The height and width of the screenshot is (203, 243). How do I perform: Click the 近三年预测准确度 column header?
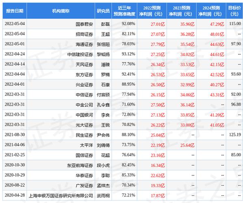(x=124, y=11)
